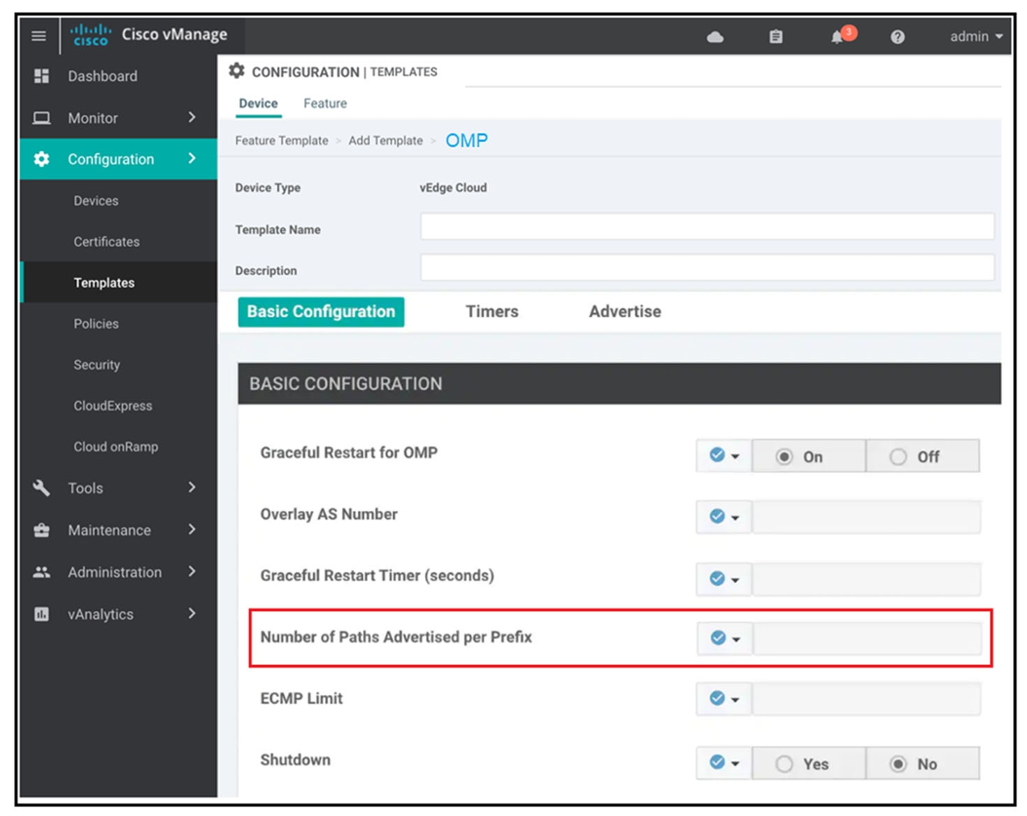Click the vEdge Cloud device type text
This screenshot has width=1027, height=816.
453,187
